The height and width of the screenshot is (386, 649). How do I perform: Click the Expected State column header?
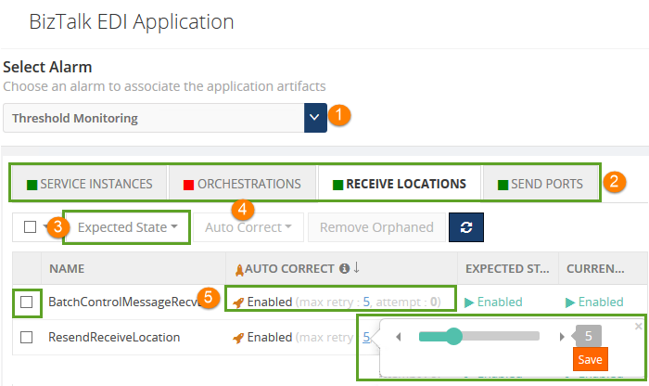pos(507,268)
